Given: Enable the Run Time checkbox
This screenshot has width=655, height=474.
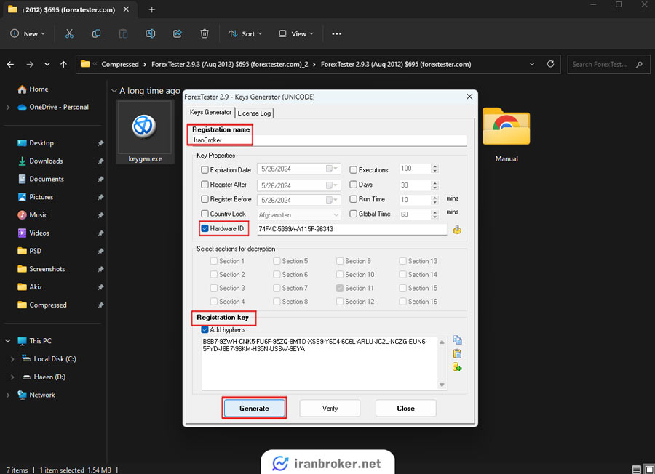Looking at the screenshot, I should pyautogui.click(x=354, y=199).
